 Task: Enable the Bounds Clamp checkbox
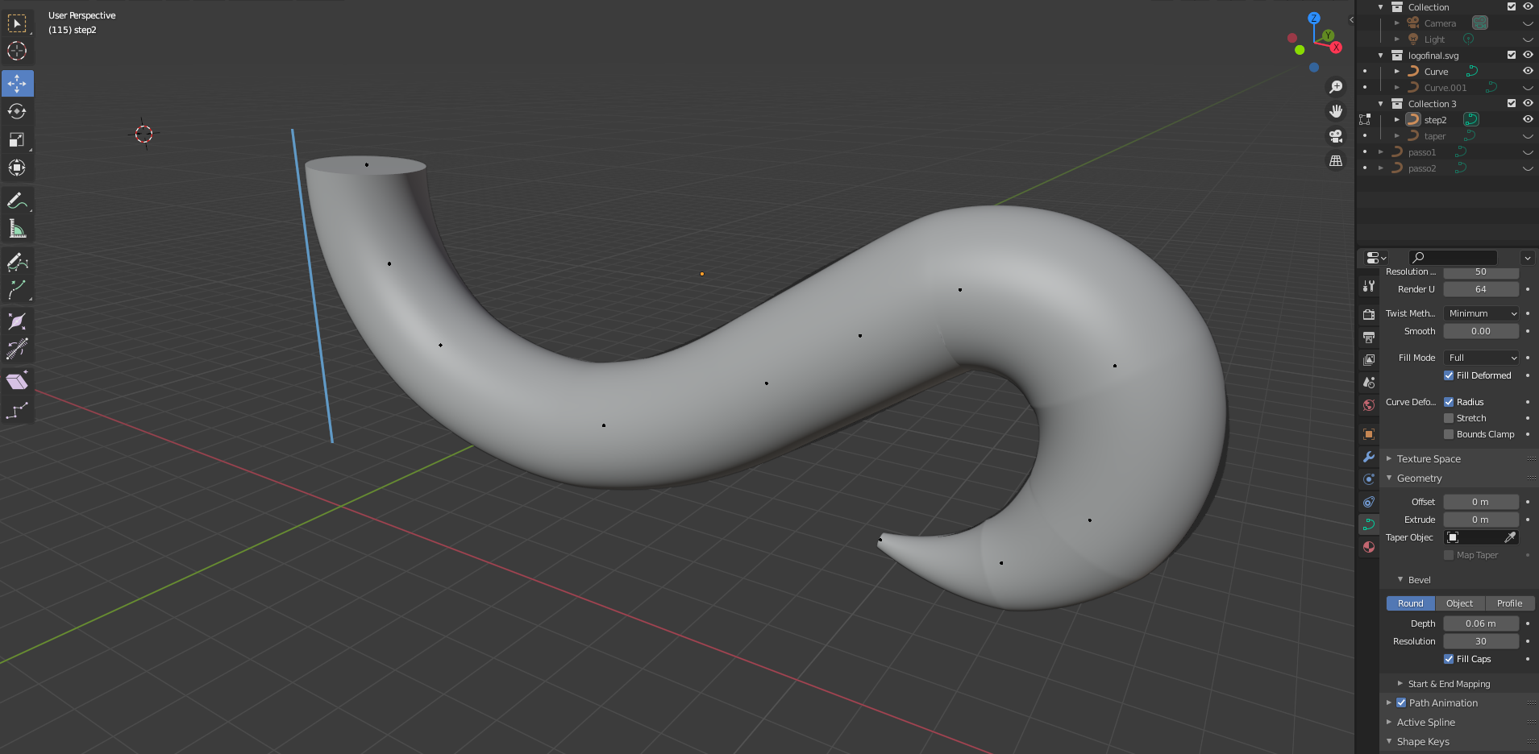click(1449, 434)
